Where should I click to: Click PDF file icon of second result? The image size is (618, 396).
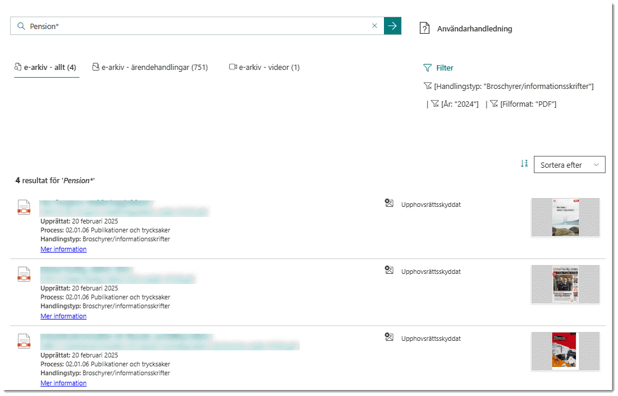(24, 274)
